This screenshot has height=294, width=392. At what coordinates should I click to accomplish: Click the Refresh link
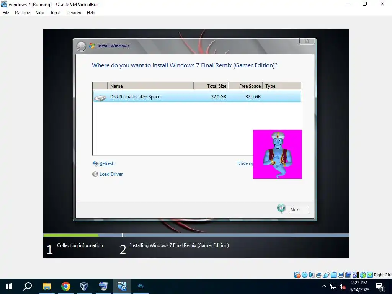tap(107, 163)
